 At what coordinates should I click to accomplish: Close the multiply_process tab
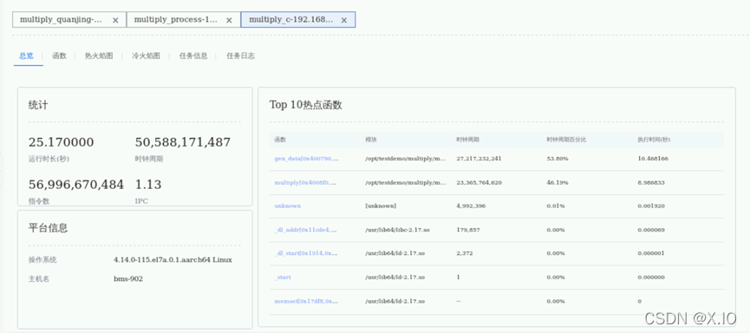tap(229, 20)
